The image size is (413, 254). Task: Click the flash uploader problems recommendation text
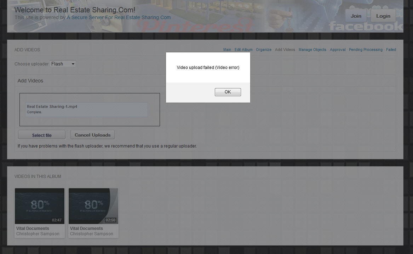click(x=107, y=146)
